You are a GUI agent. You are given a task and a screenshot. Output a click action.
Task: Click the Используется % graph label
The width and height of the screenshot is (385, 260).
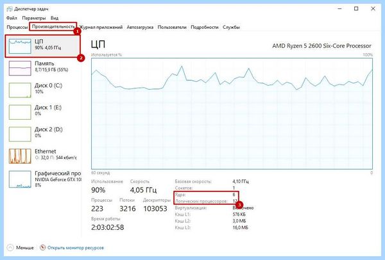(107, 54)
